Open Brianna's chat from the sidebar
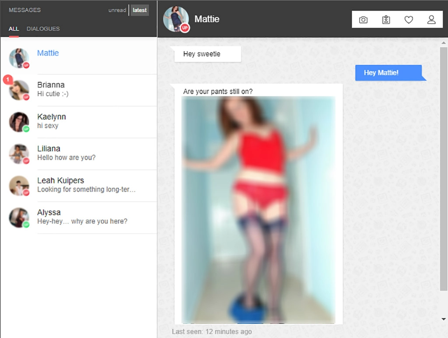Viewport: 448px width, 338px height. pos(79,89)
